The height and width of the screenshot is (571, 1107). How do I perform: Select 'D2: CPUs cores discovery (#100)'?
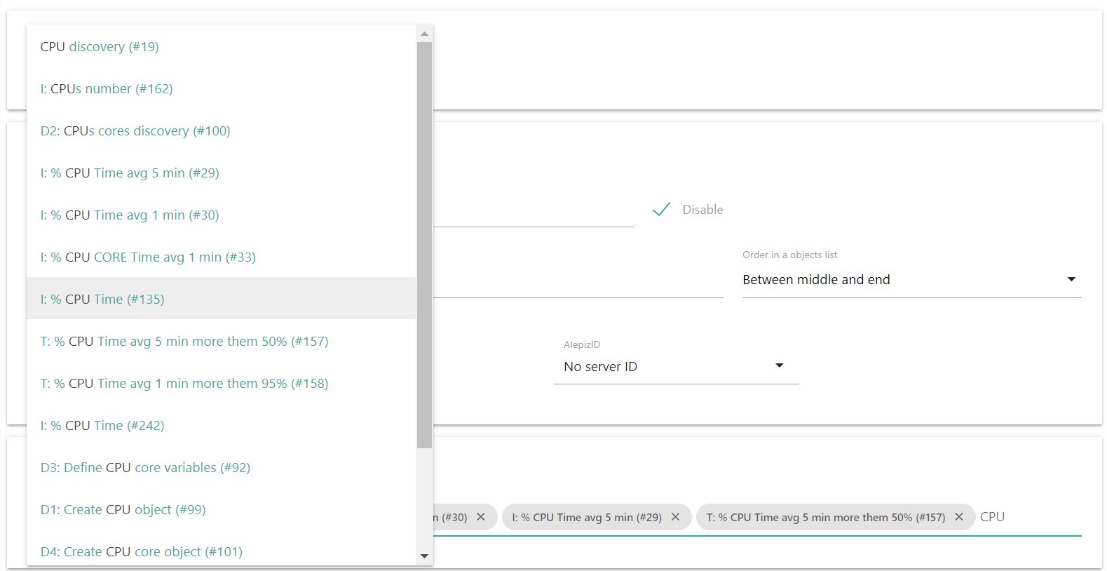coord(135,131)
